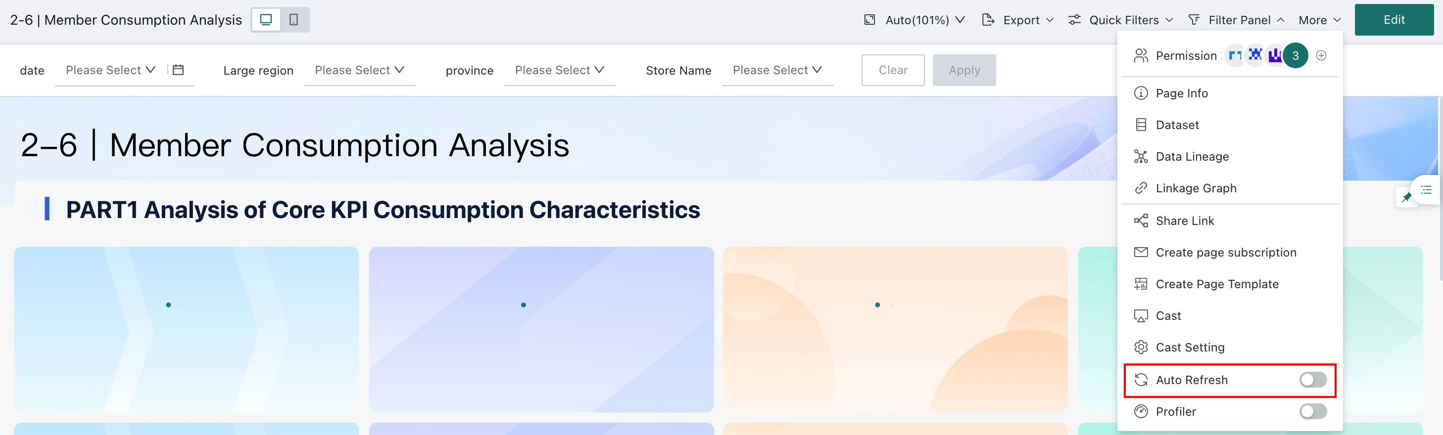Enable the Profiler toggle
Screen dimensions: 1443x435
coord(1312,412)
